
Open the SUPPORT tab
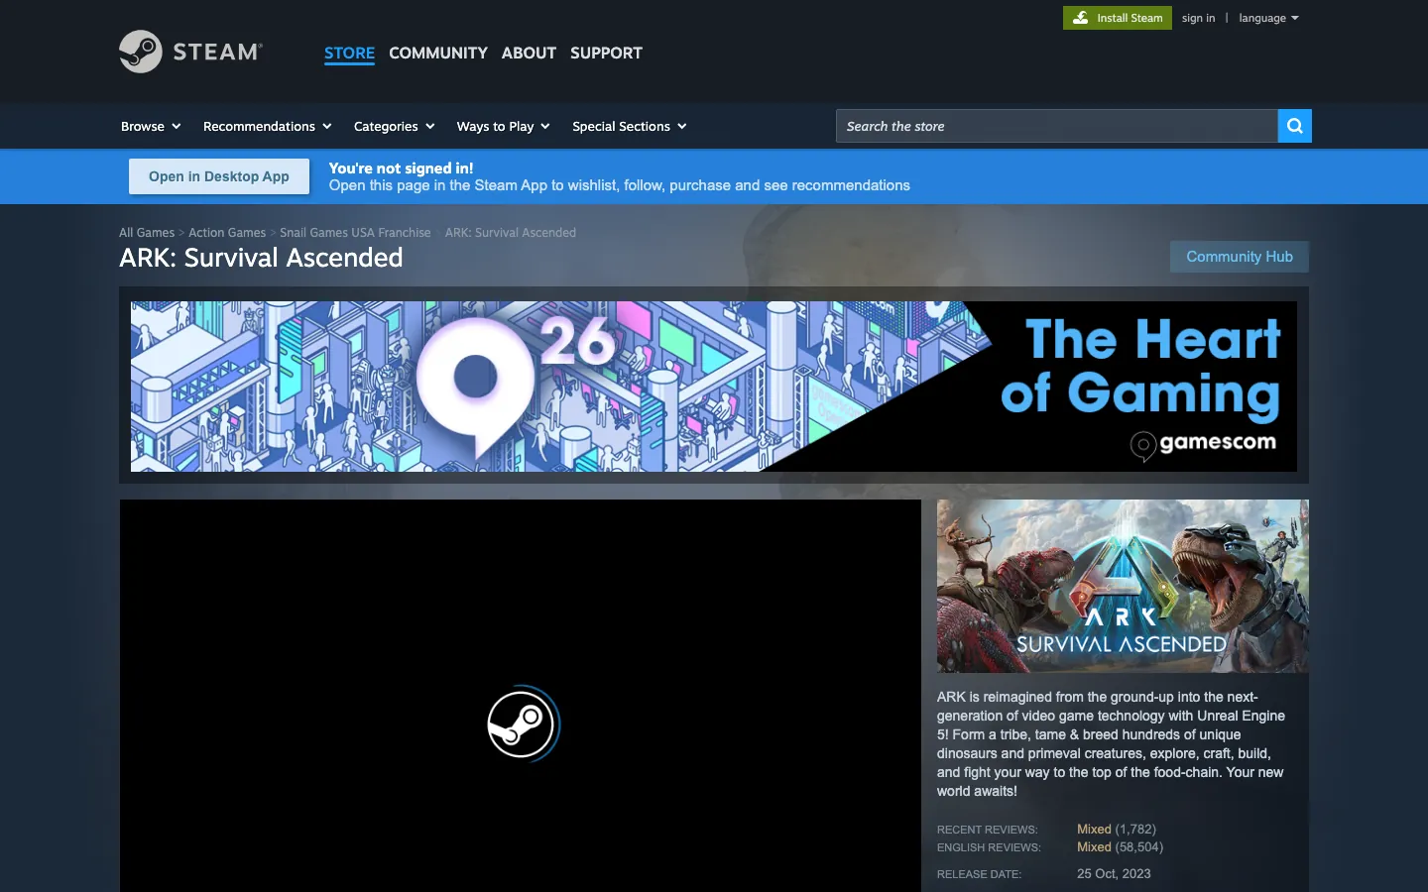(x=606, y=53)
